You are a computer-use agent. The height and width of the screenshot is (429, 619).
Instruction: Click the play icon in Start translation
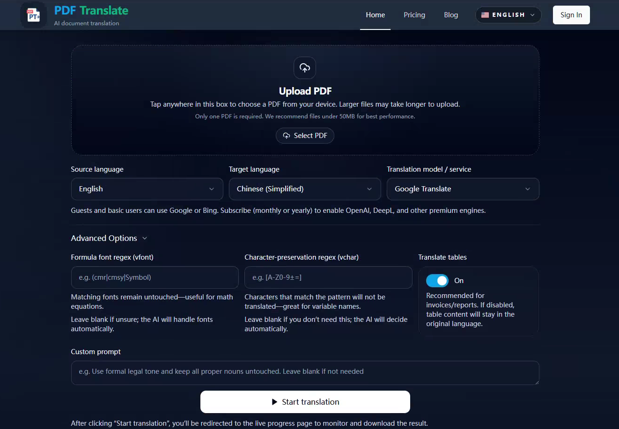[x=275, y=402]
